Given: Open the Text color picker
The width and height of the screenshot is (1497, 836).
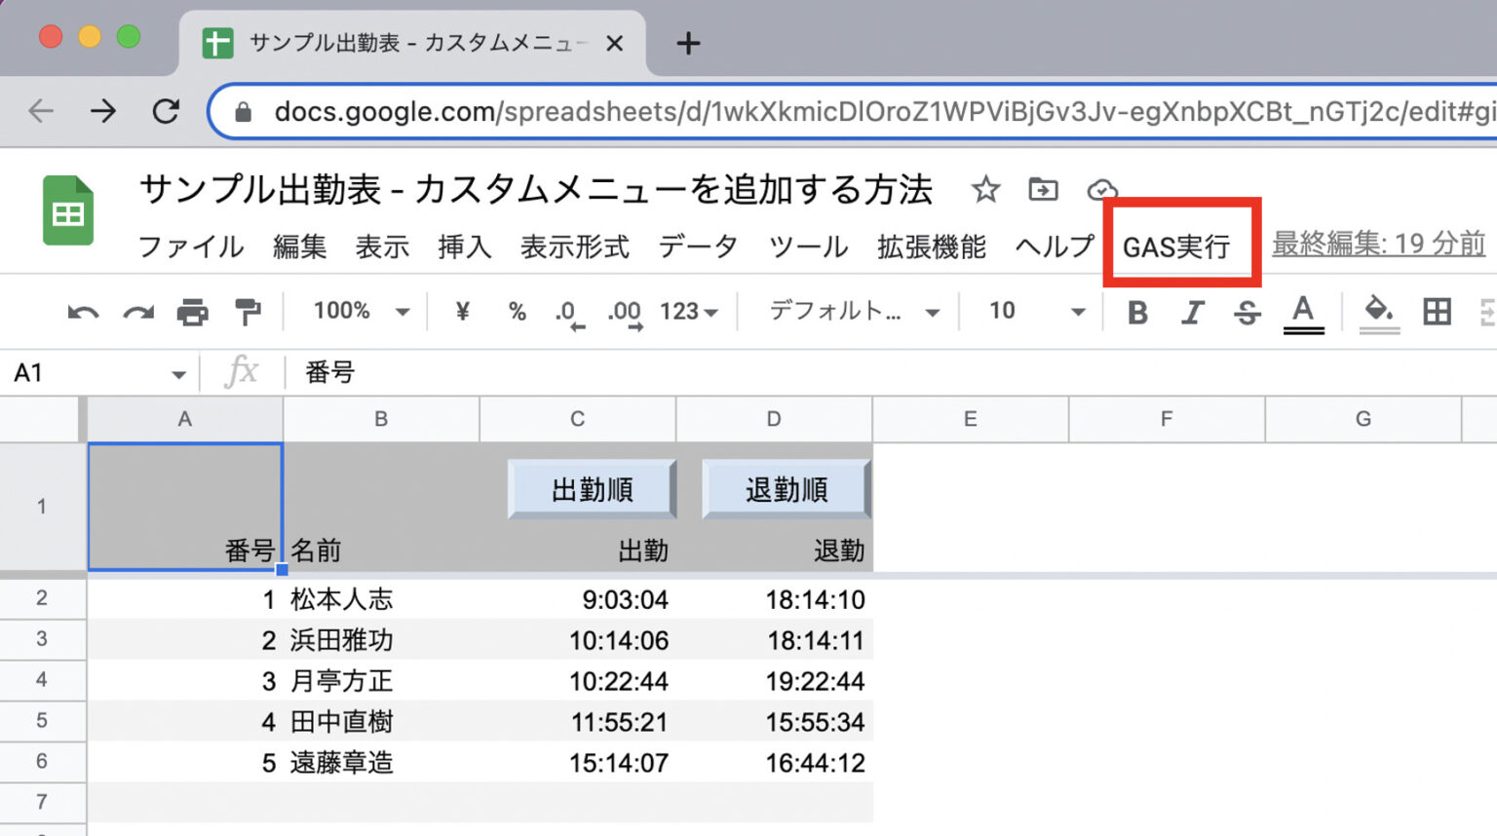Looking at the screenshot, I should [1303, 312].
